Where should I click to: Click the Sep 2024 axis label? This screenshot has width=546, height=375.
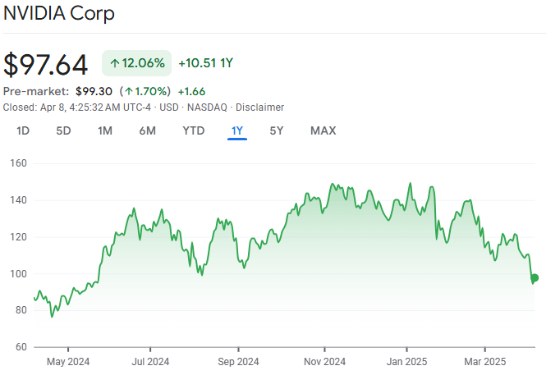point(239,362)
